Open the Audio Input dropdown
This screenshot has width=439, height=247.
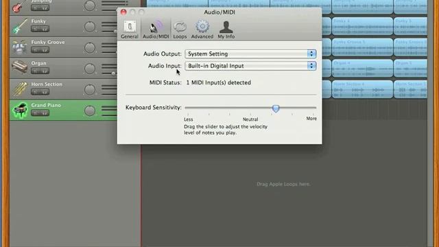point(250,66)
